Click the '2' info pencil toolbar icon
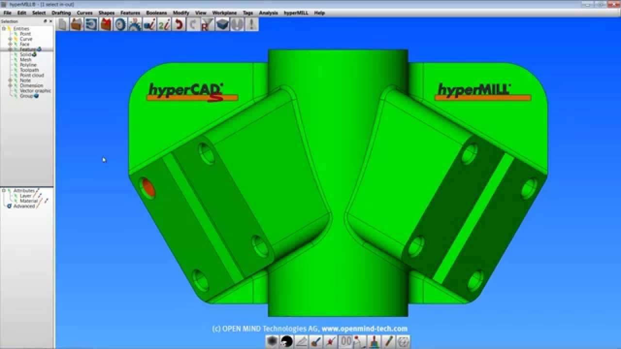Image resolution: width=621 pixels, height=349 pixels. tap(164, 24)
